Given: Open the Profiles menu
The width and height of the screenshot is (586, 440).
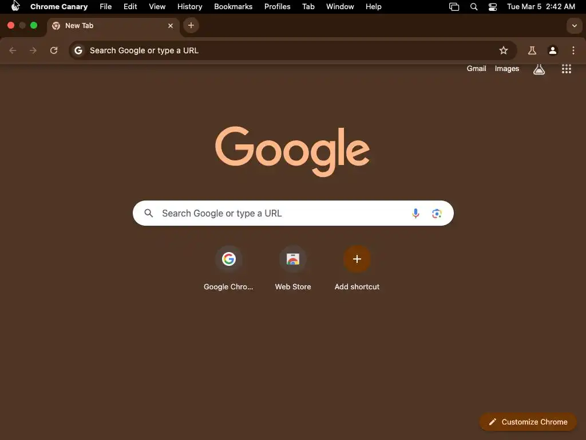Looking at the screenshot, I should pos(277,6).
